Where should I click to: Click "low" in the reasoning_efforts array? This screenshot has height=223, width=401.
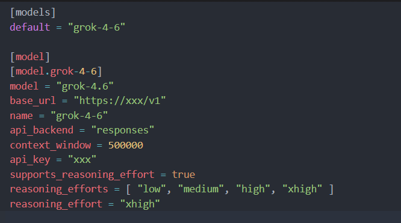click(x=152, y=189)
